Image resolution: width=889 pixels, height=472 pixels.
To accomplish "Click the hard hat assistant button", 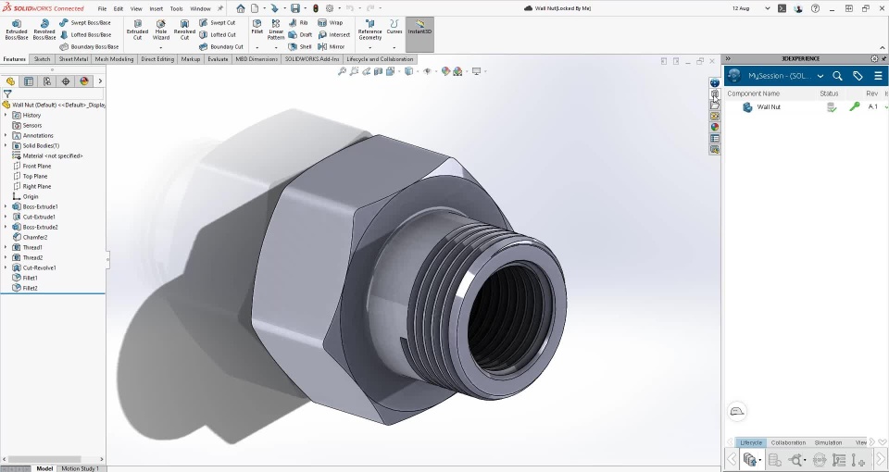I will 736,411.
